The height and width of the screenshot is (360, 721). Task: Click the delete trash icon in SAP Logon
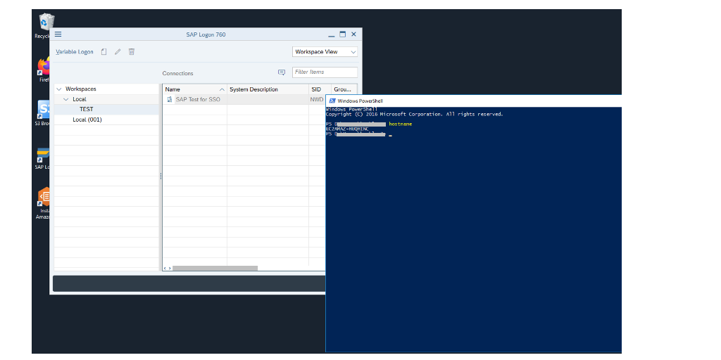click(x=132, y=52)
